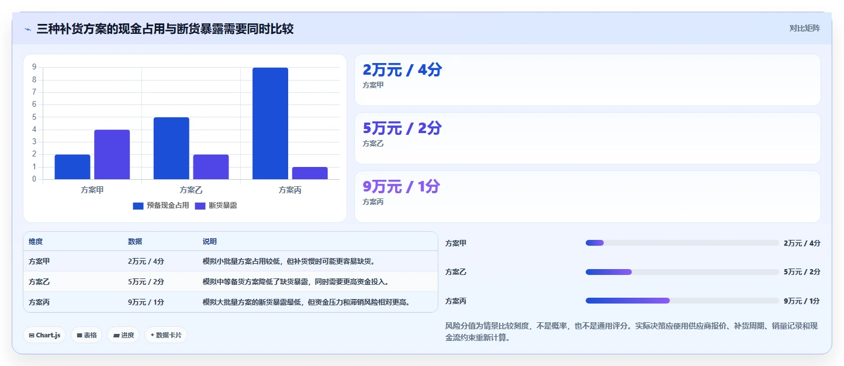Open the 9万元 / 1分 data card

tap(587, 197)
